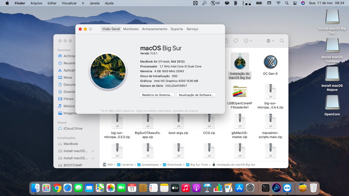349x196 pixels.
Task: Open Mail app in the Dock
Action: click(89, 188)
